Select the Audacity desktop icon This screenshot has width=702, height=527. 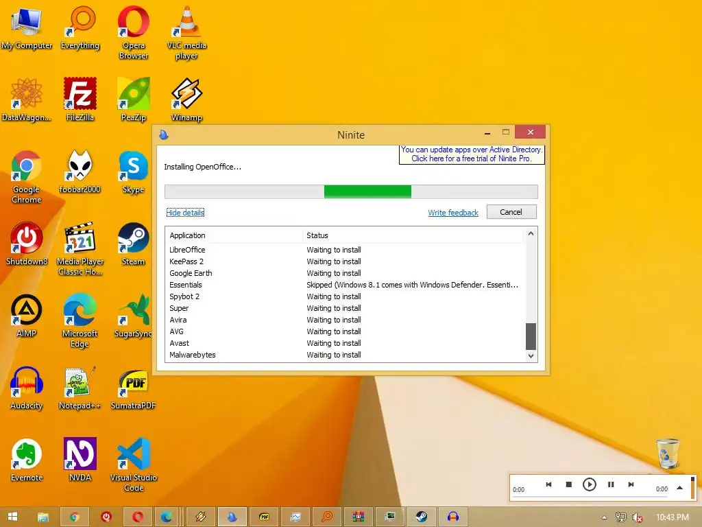pos(27,388)
